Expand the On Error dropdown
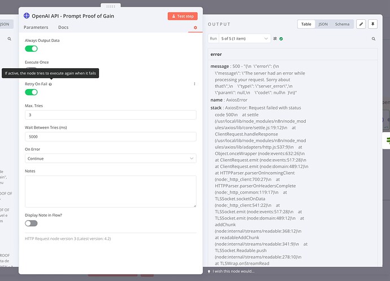 (110, 159)
